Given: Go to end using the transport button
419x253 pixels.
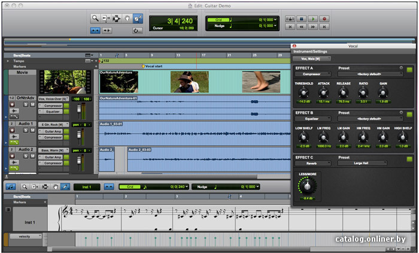Looking at the screenshot, I should (324, 26).
